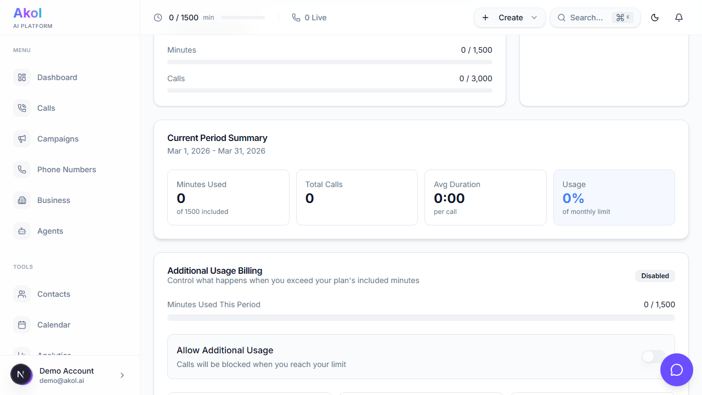702x395 pixels.
Task: Click the Calendar icon in sidebar
Action: point(22,325)
